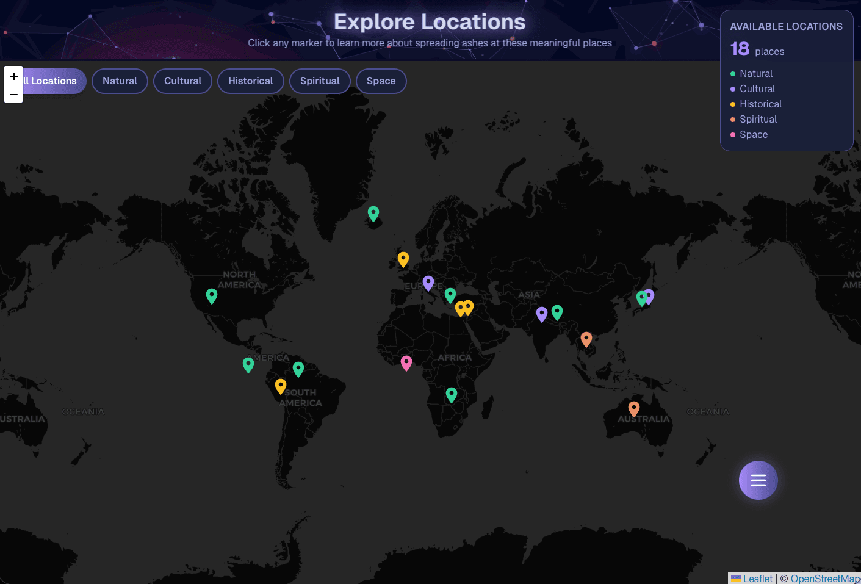Image resolution: width=861 pixels, height=584 pixels.
Task: Click the zoom out minus control
Action: pyautogui.click(x=13, y=95)
